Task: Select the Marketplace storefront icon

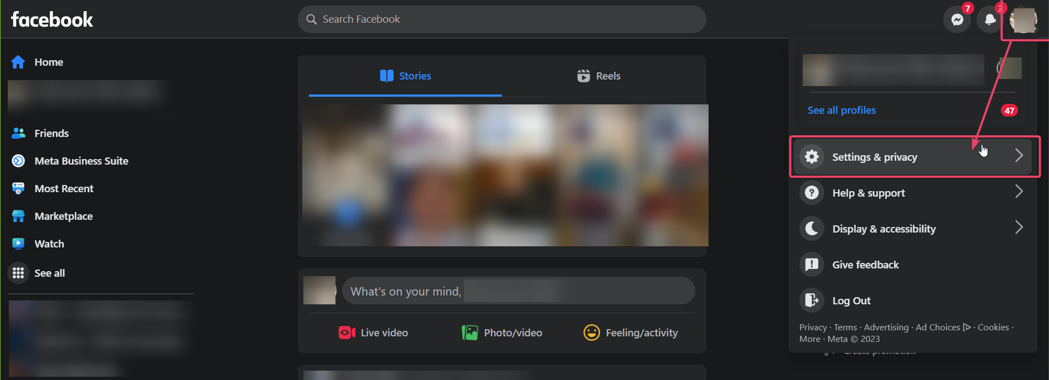Action: pyautogui.click(x=18, y=216)
